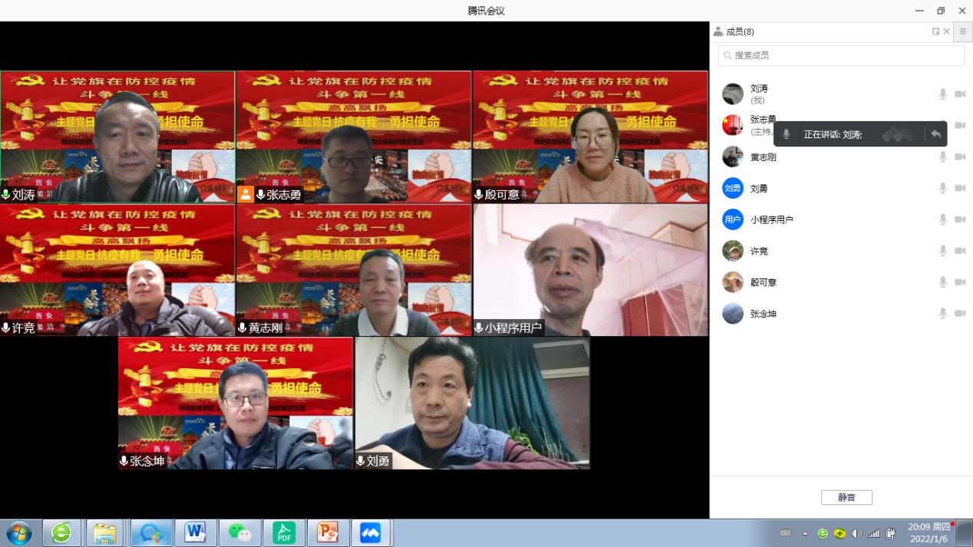The image size is (973, 547).
Task: Click the floating toolbar microphone icon
Action: [786, 134]
